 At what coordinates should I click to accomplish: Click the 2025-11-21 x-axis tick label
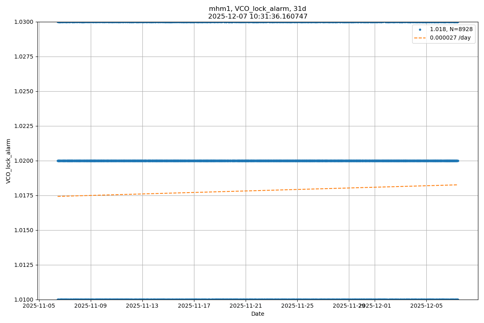pos(246,306)
